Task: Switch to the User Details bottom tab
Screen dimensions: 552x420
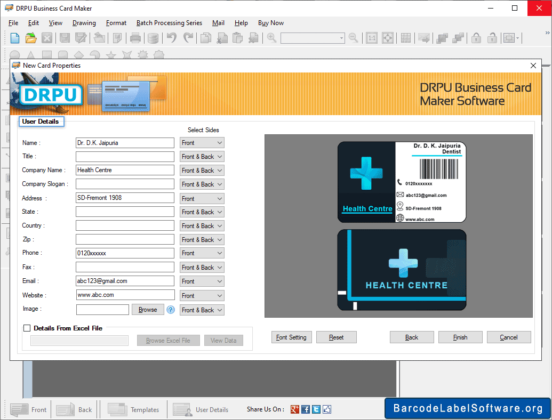Action: [201, 410]
